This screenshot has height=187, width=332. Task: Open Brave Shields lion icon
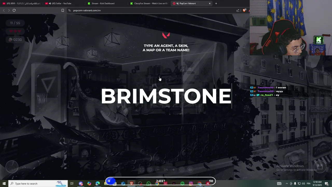pyautogui.click(x=244, y=10)
